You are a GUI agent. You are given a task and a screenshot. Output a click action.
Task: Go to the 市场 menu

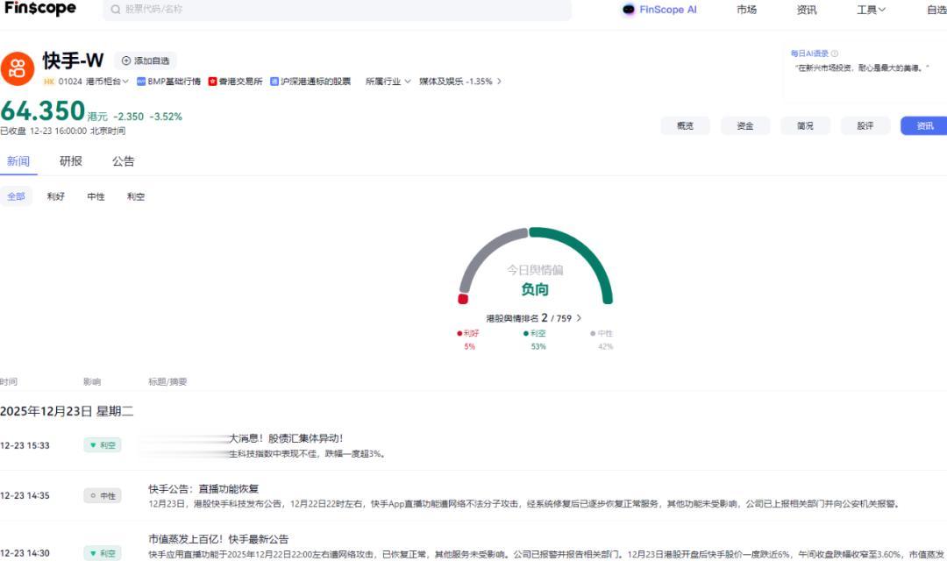[746, 10]
